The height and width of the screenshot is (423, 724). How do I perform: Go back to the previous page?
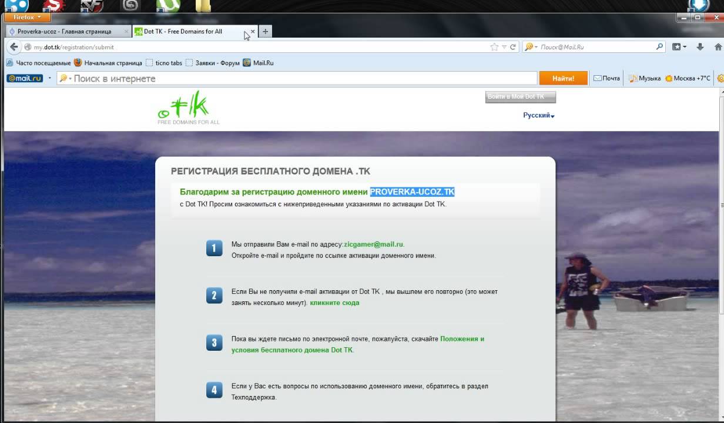pos(14,47)
